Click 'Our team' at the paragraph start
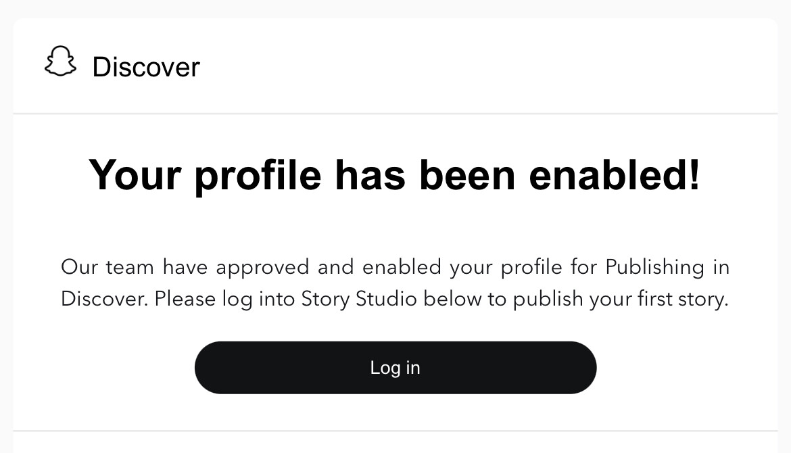Image resolution: width=791 pixels, height=453 pixels. pyautogui.click(x=107, y=267)
